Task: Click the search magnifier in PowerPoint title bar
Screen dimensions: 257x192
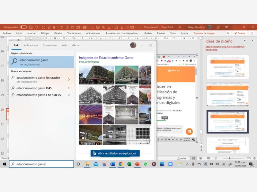Action: (x=180, y=27)
